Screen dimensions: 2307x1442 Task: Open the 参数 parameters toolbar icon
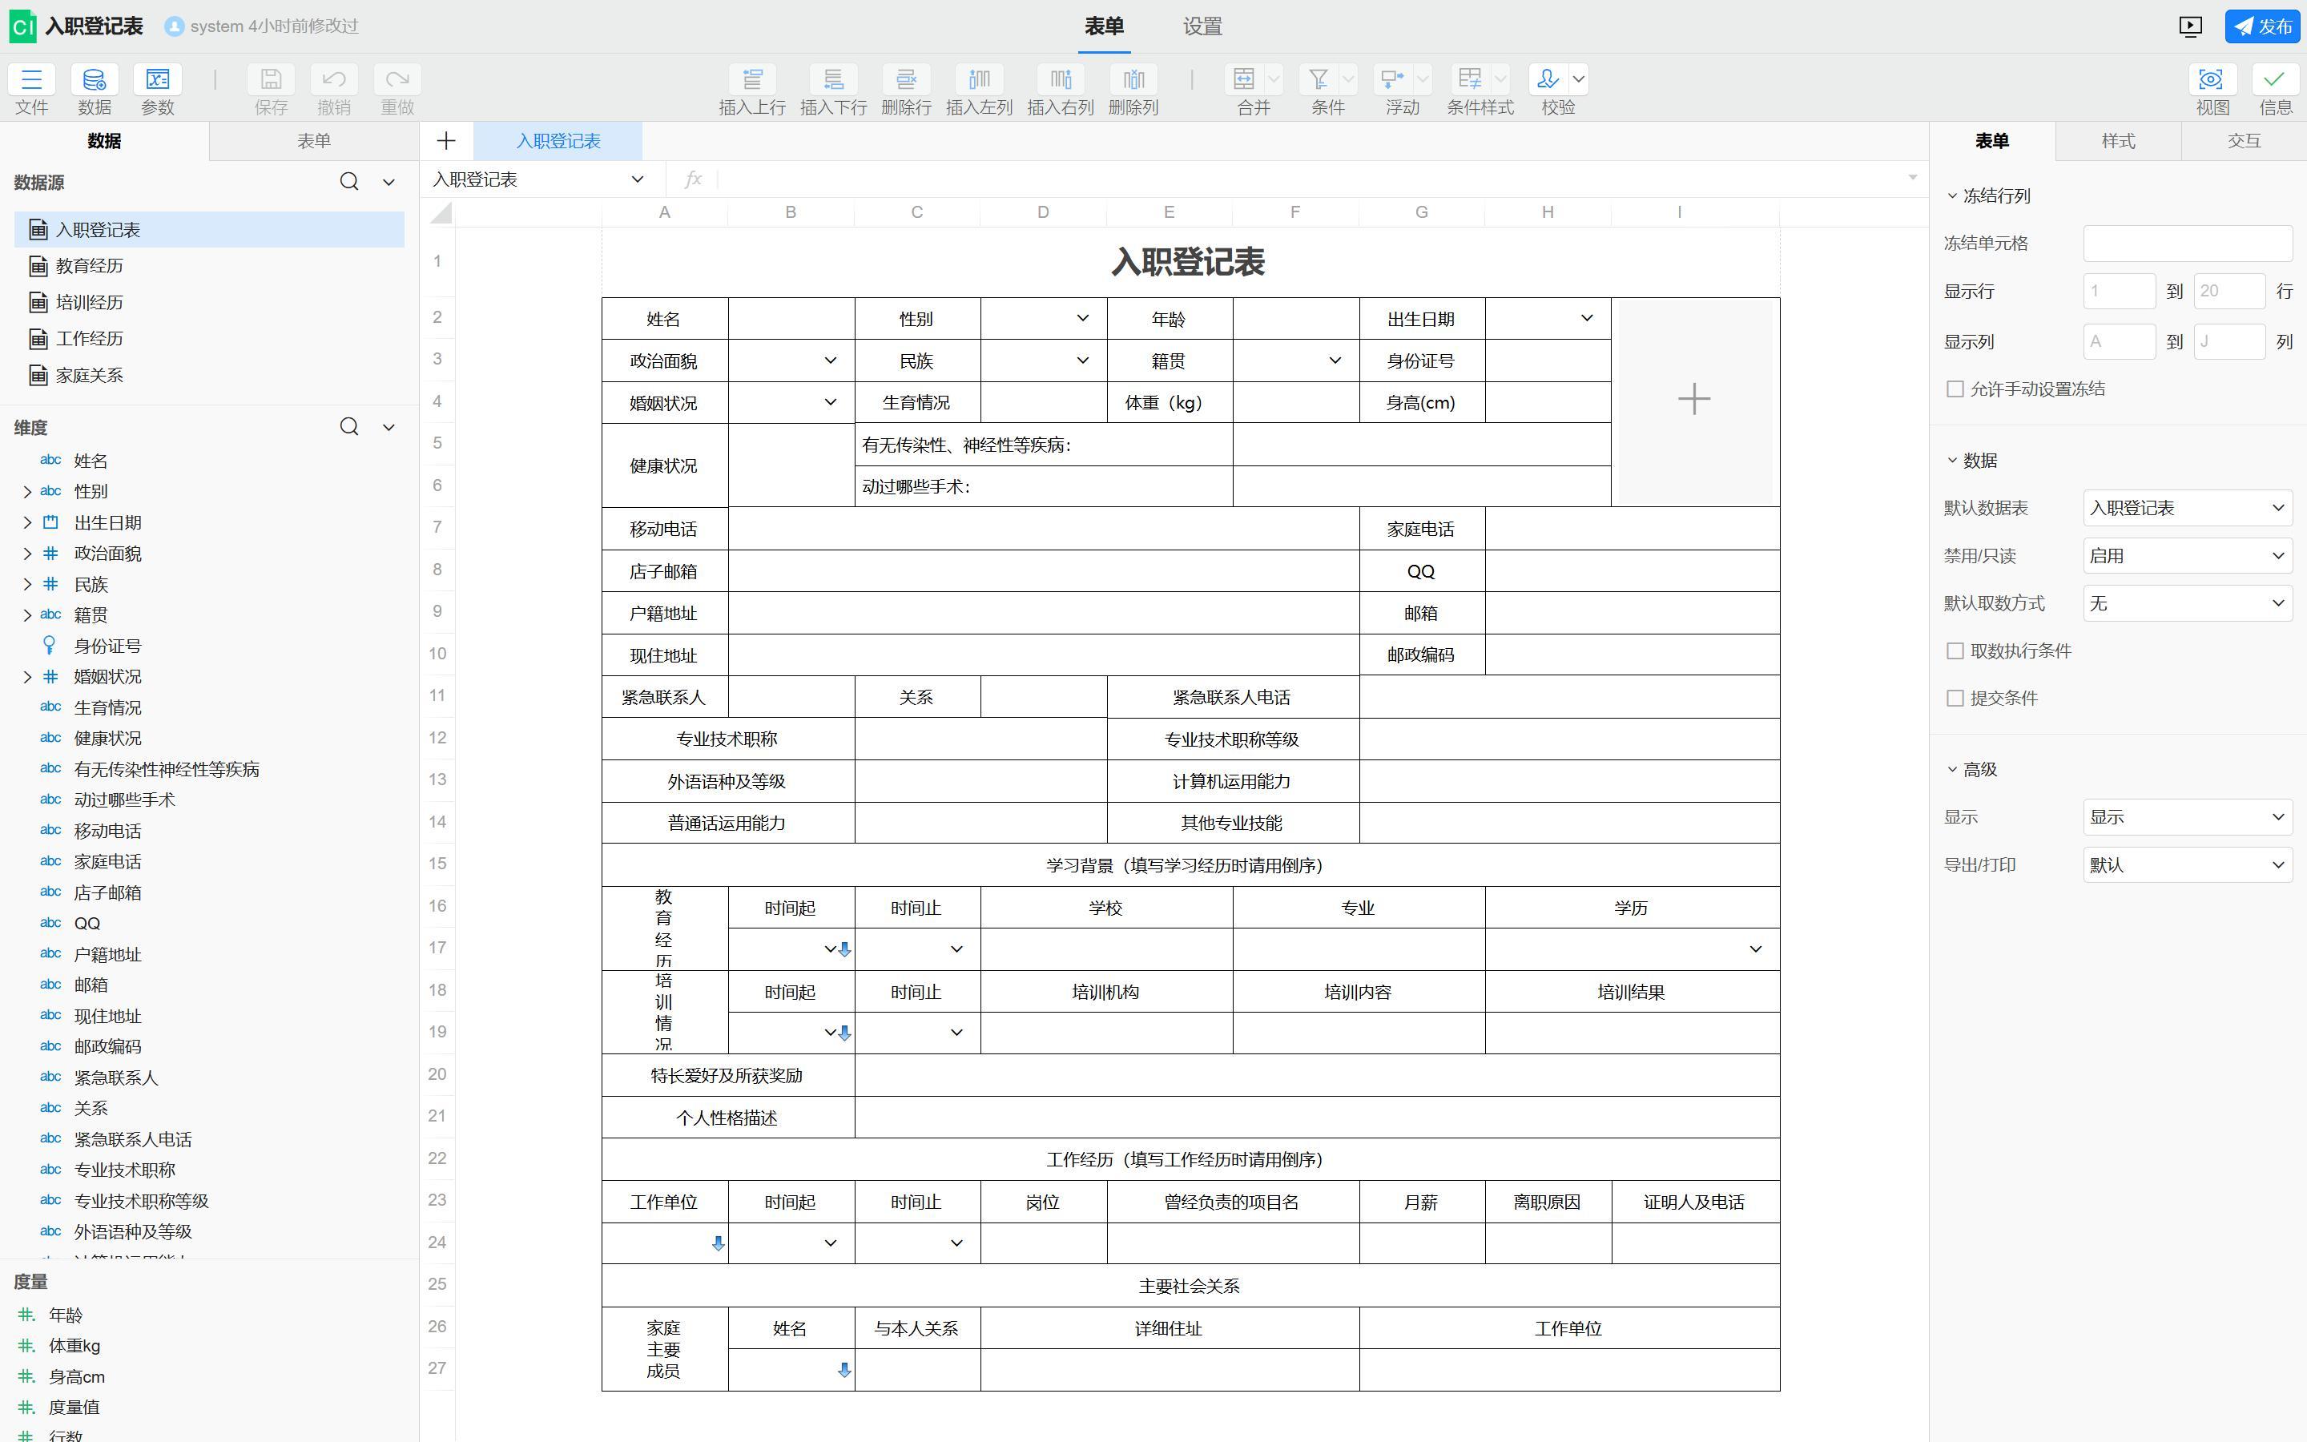coord(157,79)
